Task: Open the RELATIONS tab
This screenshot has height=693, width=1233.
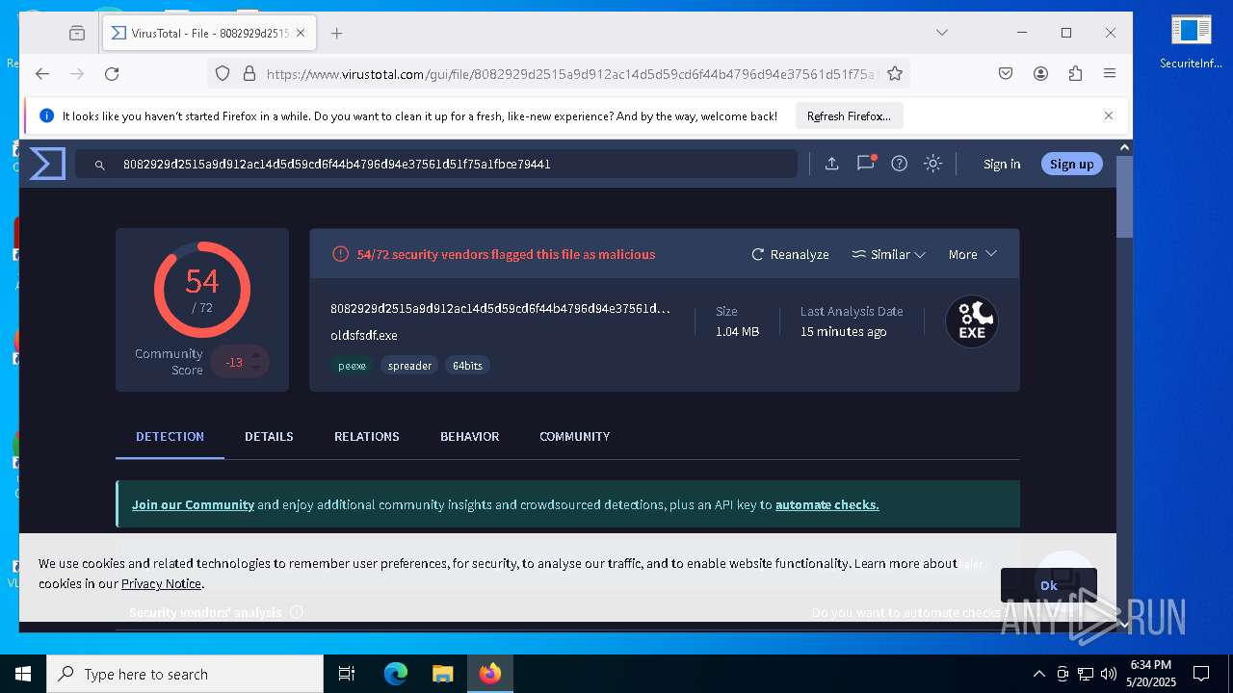Action: point(366,436)
